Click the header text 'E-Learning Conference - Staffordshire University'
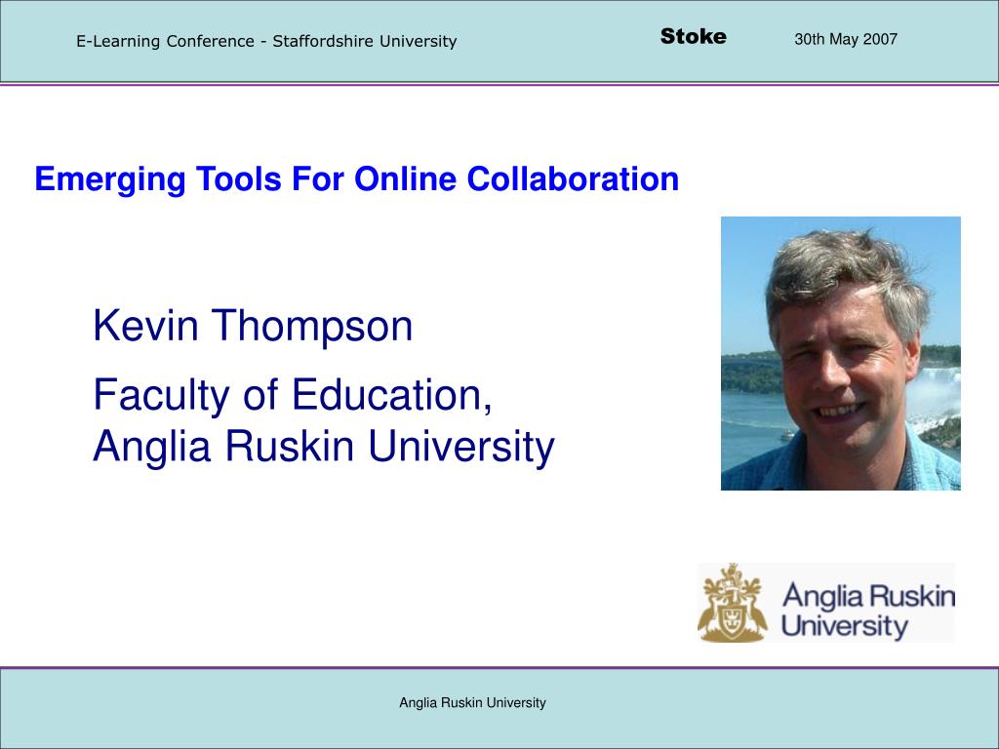Screen dimensions: 999x749 coord(266,41)
